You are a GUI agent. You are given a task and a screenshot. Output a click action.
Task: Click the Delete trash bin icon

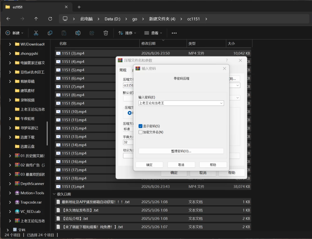click(x=106, y=33)
